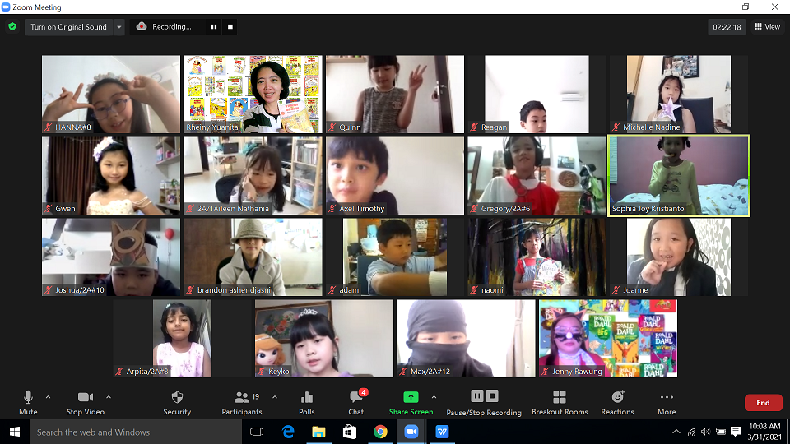Open the Reactions emoji icon

coord(617,398)
